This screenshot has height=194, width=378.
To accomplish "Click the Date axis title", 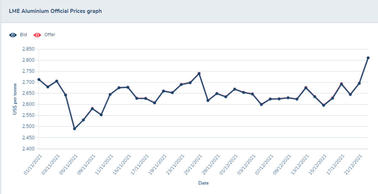I will click(x=203, y=183).
